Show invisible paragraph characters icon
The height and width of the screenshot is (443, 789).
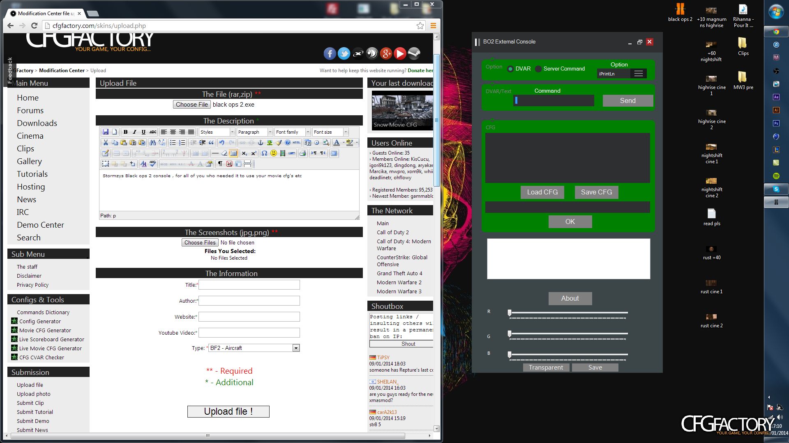[x=220, y=164]
